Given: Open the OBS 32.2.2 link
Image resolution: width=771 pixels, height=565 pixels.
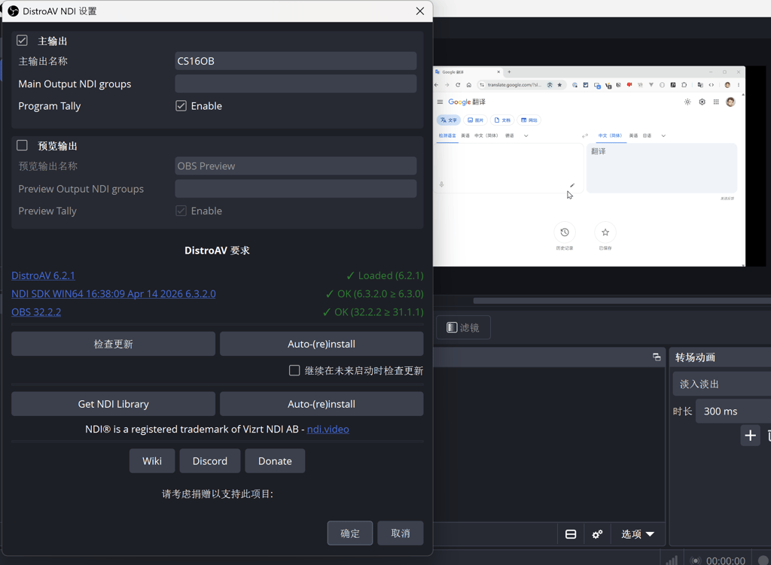Looking at the screenshot, I should (36, 312).
